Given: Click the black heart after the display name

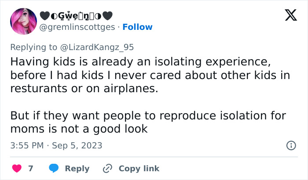Looking at the screenshot, I should (x=108, y=15).
